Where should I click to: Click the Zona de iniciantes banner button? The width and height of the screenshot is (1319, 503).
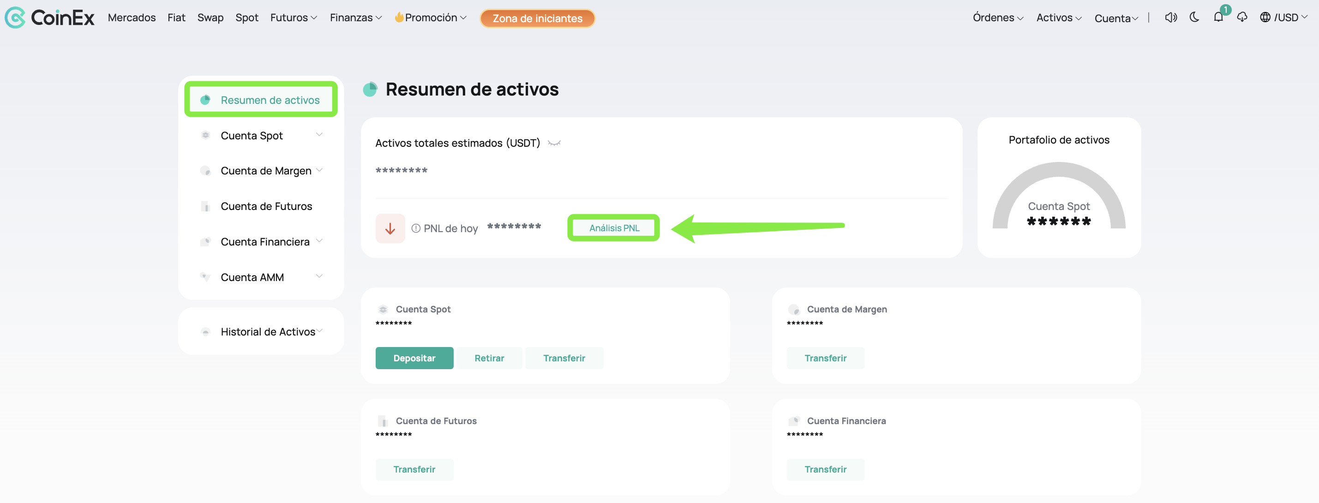pyautogui.click(x=537, y=18)
